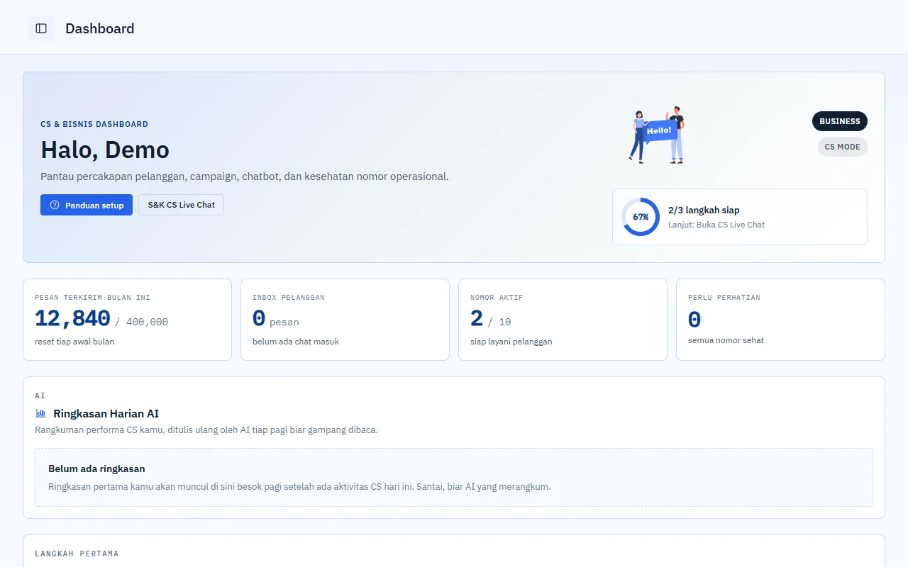The width and height of the screenshot is (908, 567).
Task: Open the 2/3 langkah siap card
Action: (739, 217)
